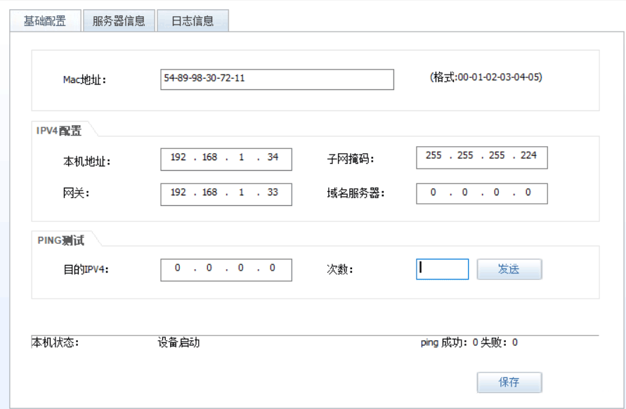Click the IPV4配置 group header
The height and width of the screenshot is (409, 626).
(59, 131)
